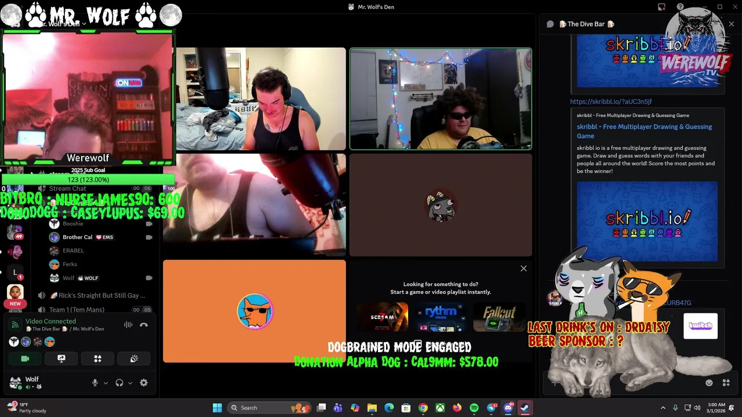Deafen audio with the headphones icon
Screen dimensions: 742x417
tap(119, 383)
